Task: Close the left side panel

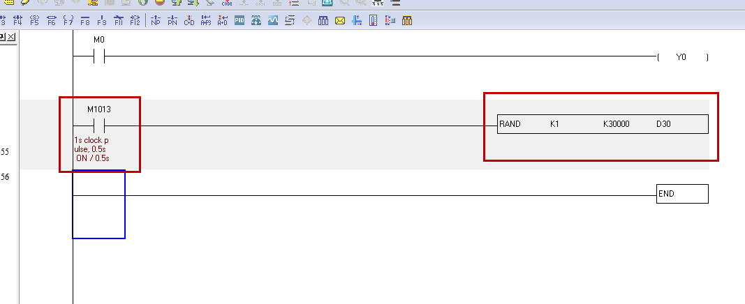Action: 11,36
